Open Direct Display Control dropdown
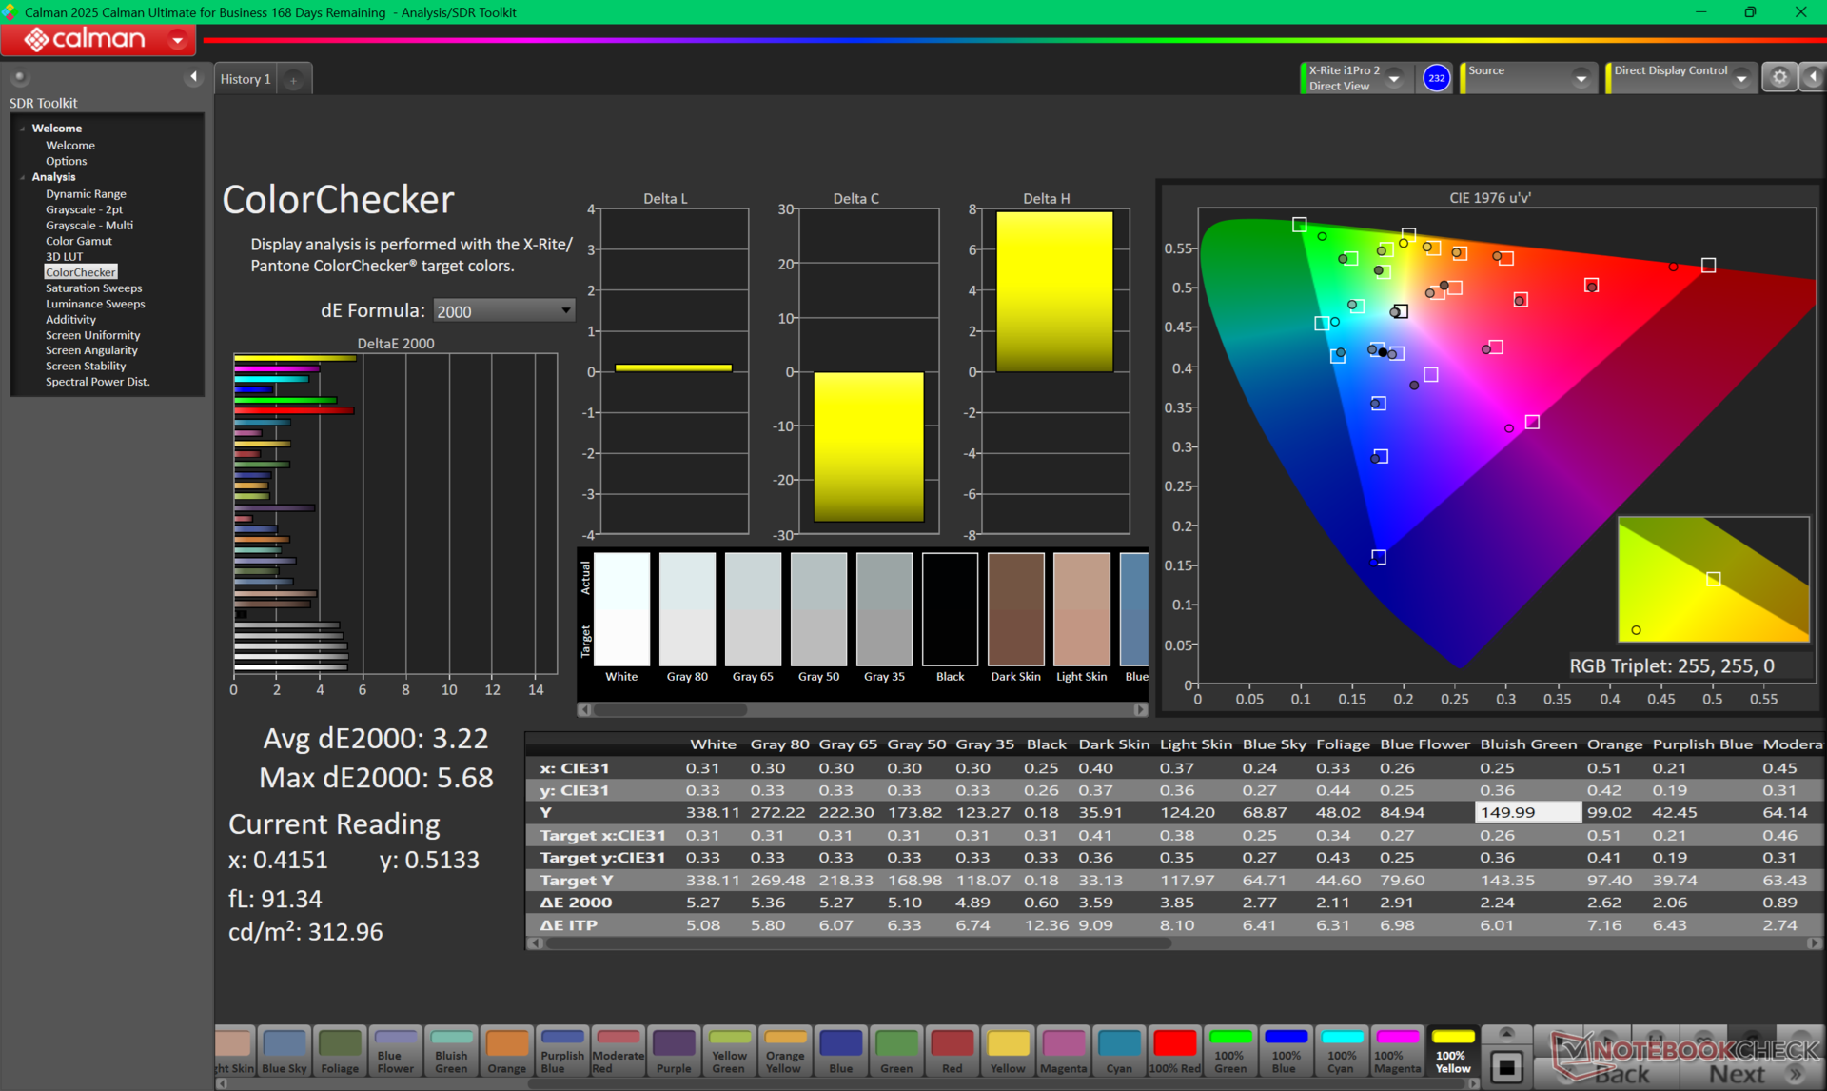The image size is (1827, 1091). click(1740, 79)
